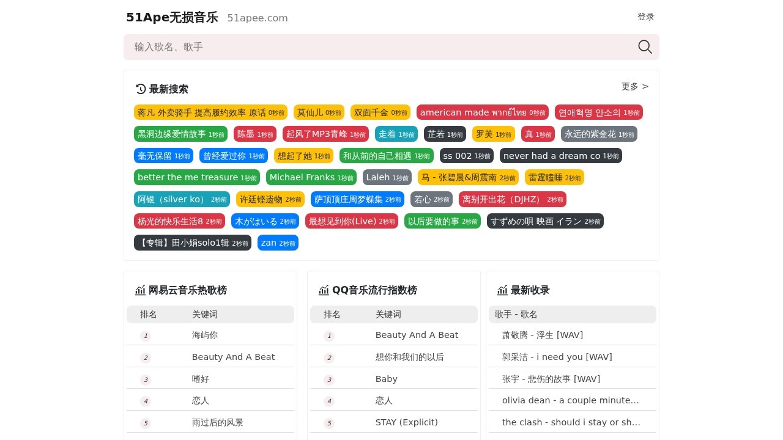Click the 关键词 column header in 网易云音乐热歌榜
783x440 pixels.
tap(205, 314)
